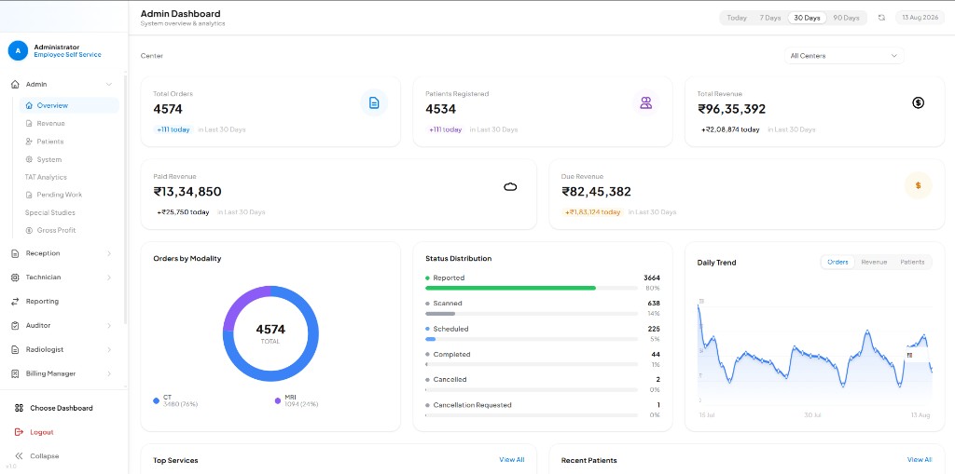Switch Daily Trend to Patients
955x474 pixels.
coord(912,263)
